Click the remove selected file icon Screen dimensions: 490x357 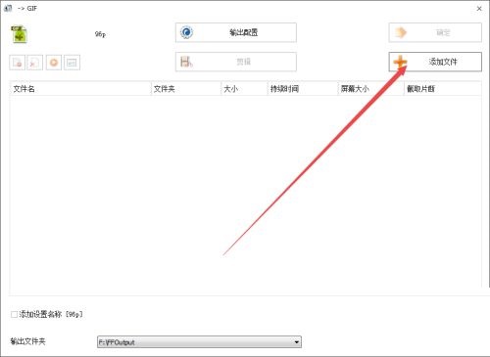[x=18, y=63]
